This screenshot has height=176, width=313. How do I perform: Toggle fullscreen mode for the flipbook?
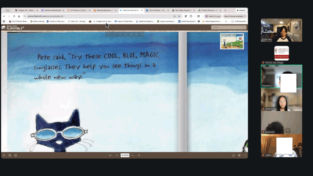(x=245, y=155)
